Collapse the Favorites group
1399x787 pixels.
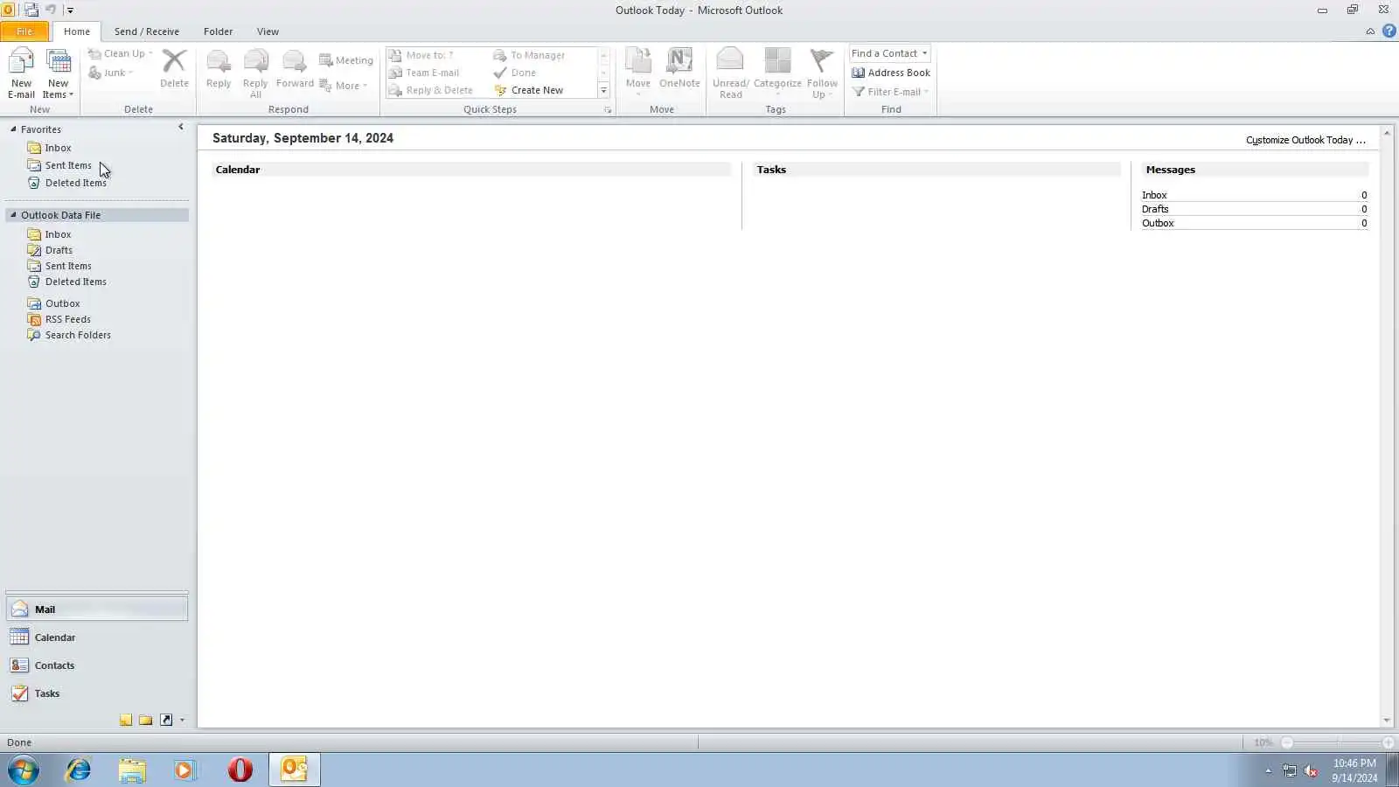pos(13,129)
